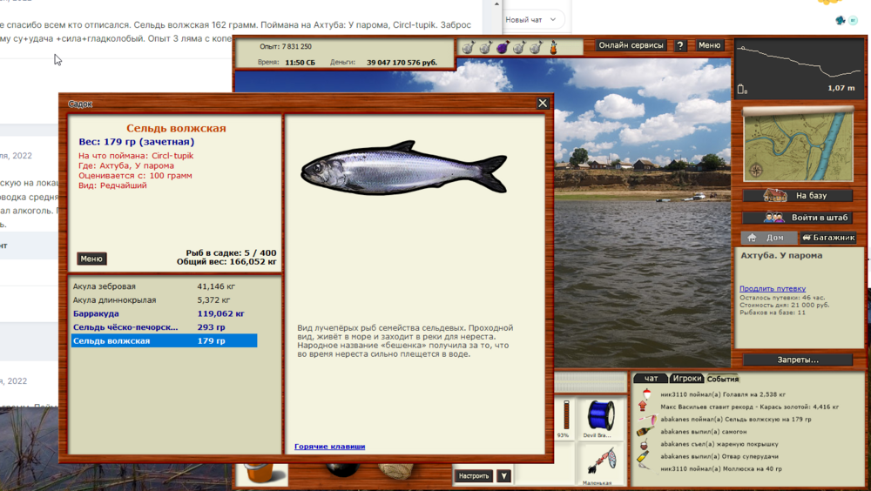Click the car icon on Багажник tab
The height and width of the screenshot is (491, 871).
coord(807,237)
